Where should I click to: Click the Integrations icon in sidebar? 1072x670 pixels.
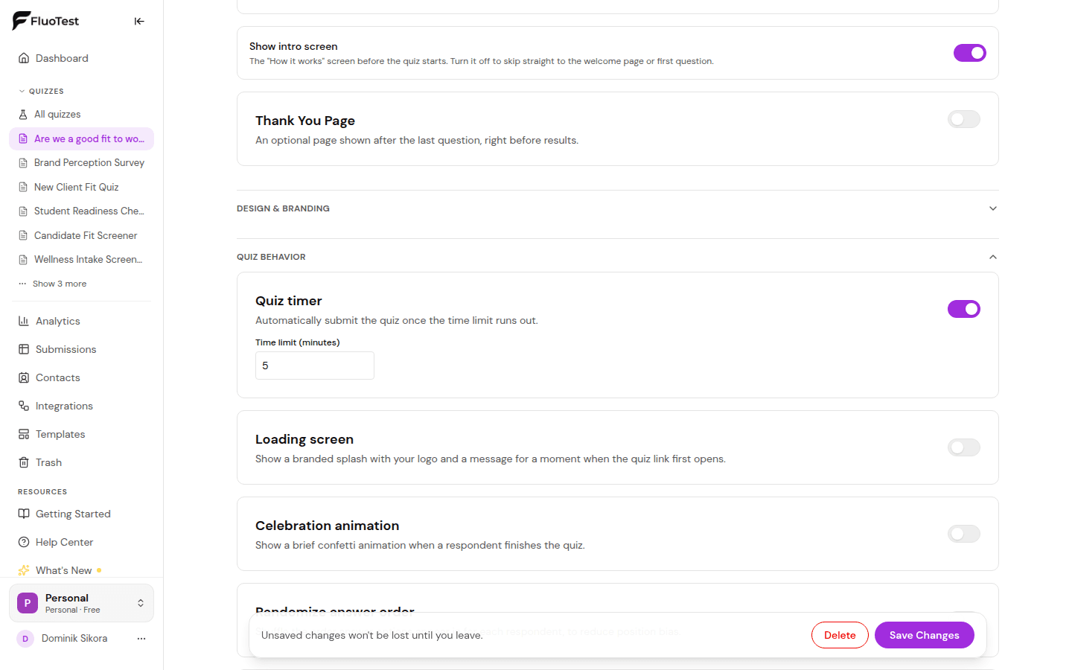point(24,406)
